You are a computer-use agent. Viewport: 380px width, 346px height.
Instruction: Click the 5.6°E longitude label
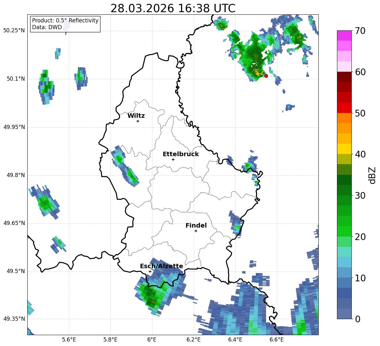pos(69,340)
